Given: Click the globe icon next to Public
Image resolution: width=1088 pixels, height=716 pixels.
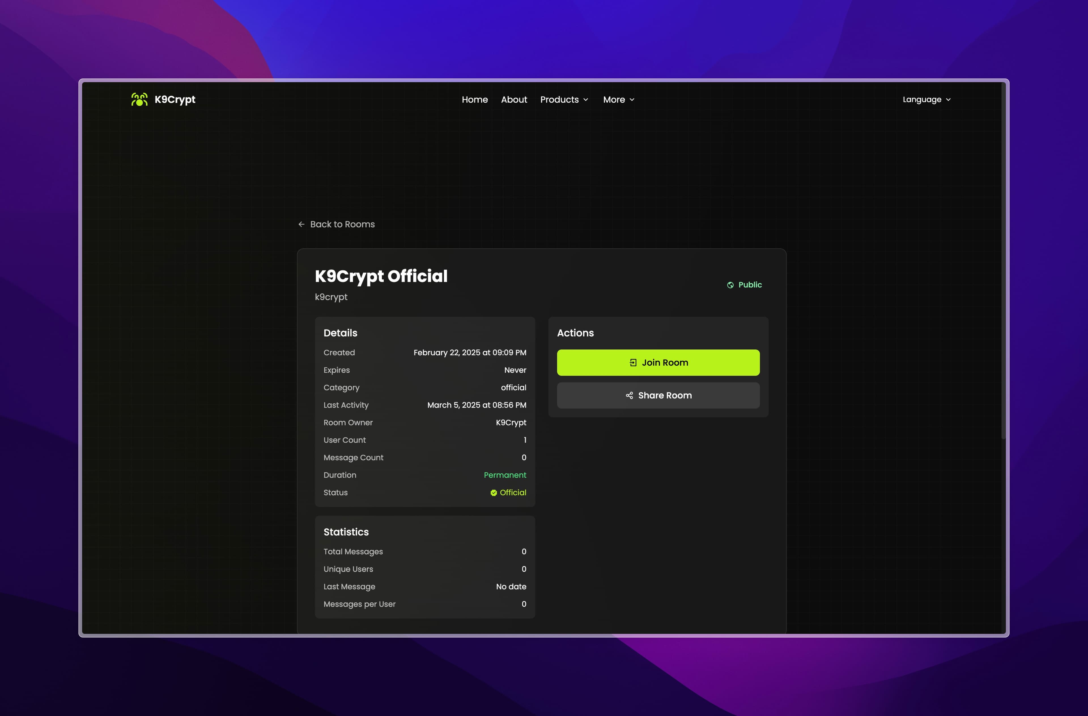Looking at the screenshot, I should click(730, 285).
